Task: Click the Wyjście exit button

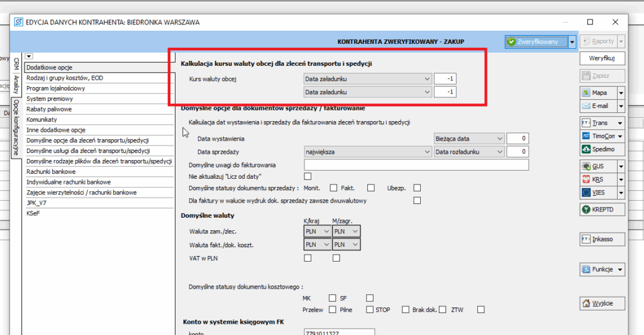Action: [x=602, y=303]
